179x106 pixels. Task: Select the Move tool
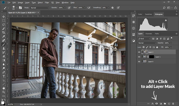4,17
